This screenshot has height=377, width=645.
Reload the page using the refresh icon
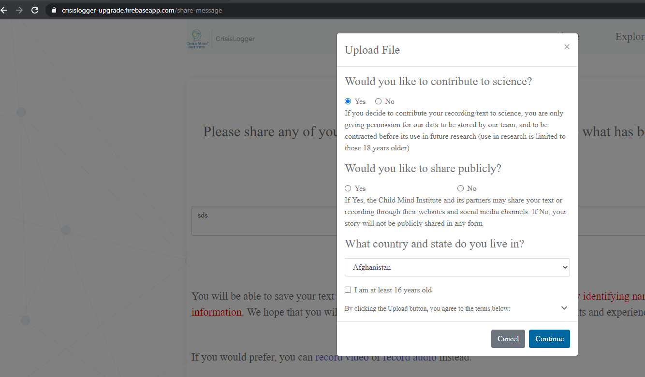(x=34, y=10)
